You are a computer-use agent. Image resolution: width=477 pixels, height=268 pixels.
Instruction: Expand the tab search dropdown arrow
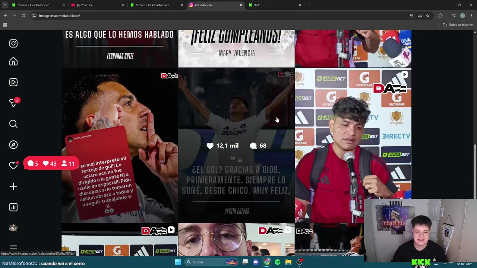coord(5,5)
